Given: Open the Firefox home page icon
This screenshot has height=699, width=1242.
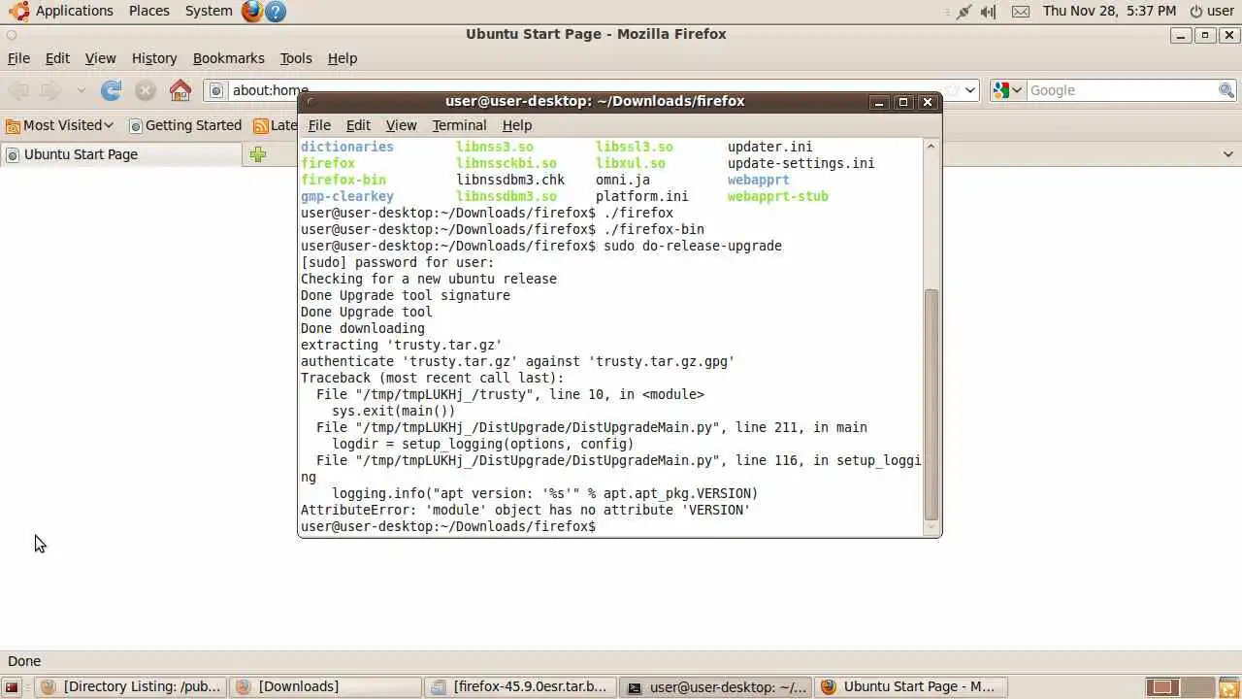Looking at the screenshot, I should pos(180,90).
